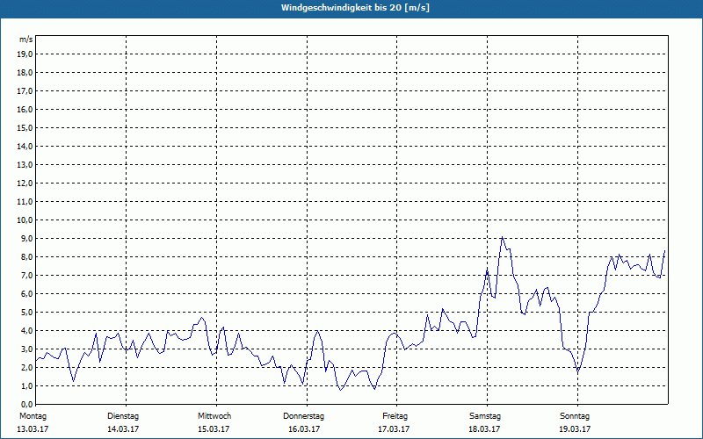
Task: Click the 19.03.17 date label
Action: click(575, 429)
